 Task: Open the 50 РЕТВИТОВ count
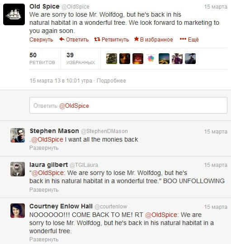(42, 58)
